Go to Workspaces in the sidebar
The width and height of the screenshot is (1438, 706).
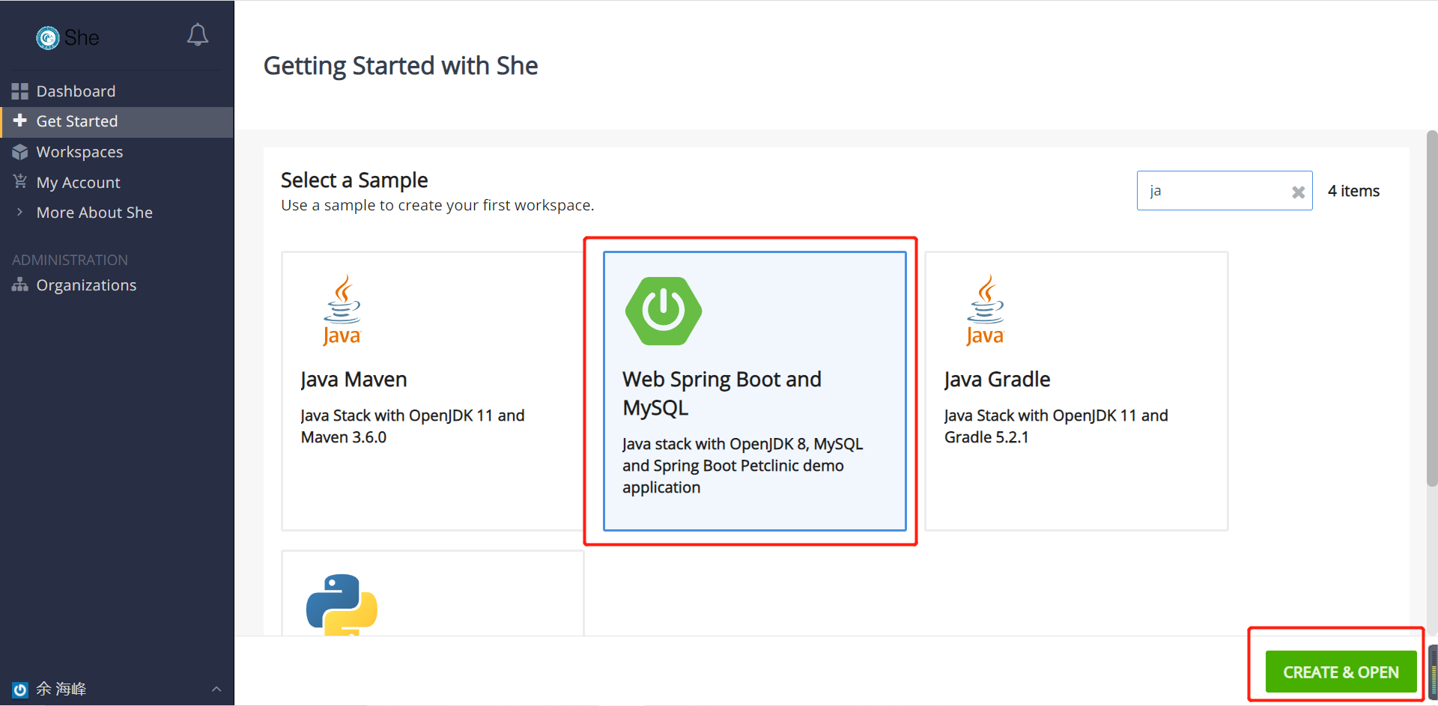tap(79, 152)
